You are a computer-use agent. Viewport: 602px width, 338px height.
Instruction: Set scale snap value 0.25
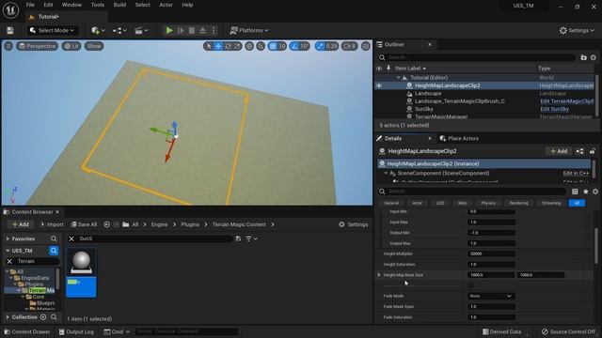pos(332,46)
